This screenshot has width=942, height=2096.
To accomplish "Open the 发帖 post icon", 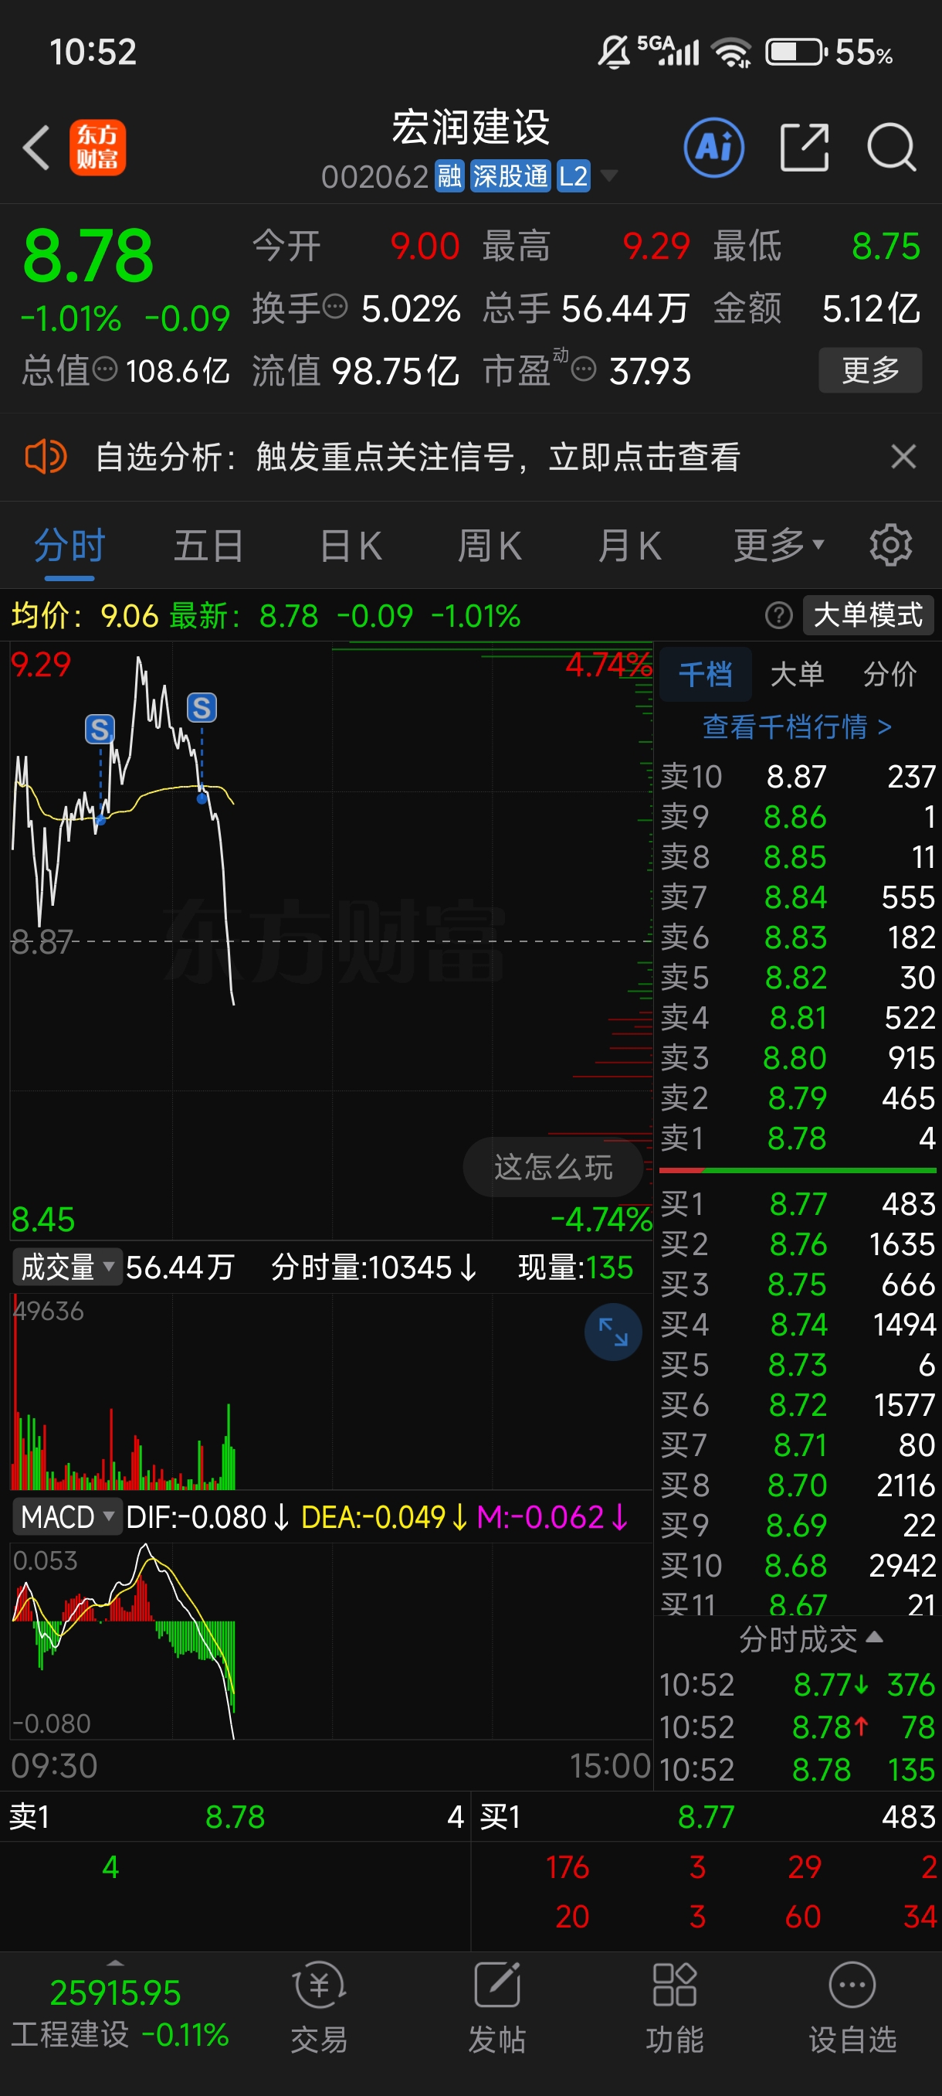I will (496, 2006).
